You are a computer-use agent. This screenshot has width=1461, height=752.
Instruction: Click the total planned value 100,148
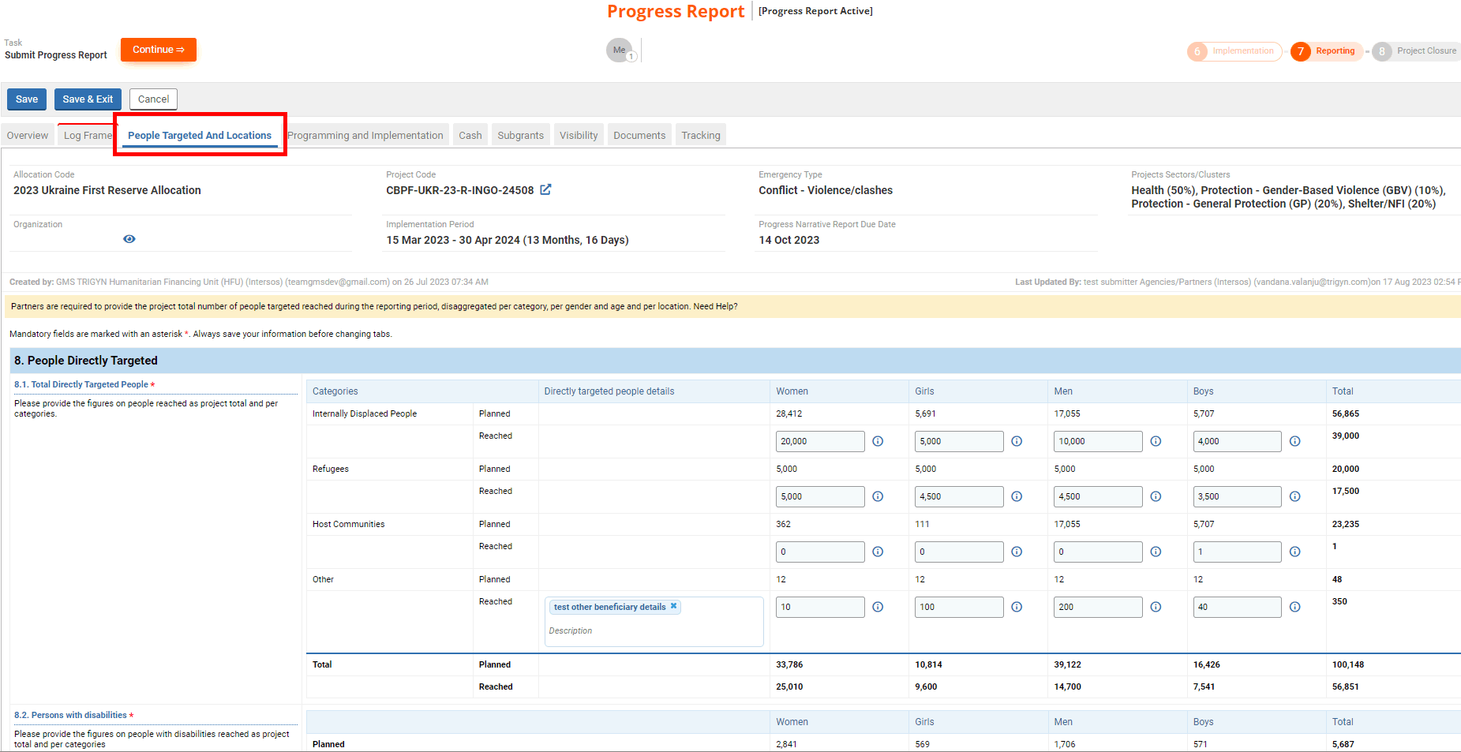click(x=1348, y=664)
